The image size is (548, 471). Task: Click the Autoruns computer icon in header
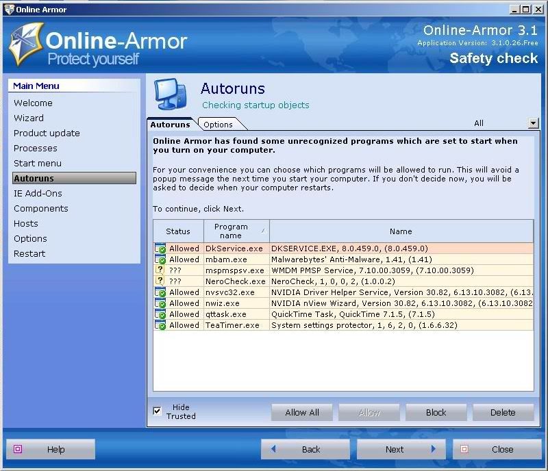[x=171, y=94]
